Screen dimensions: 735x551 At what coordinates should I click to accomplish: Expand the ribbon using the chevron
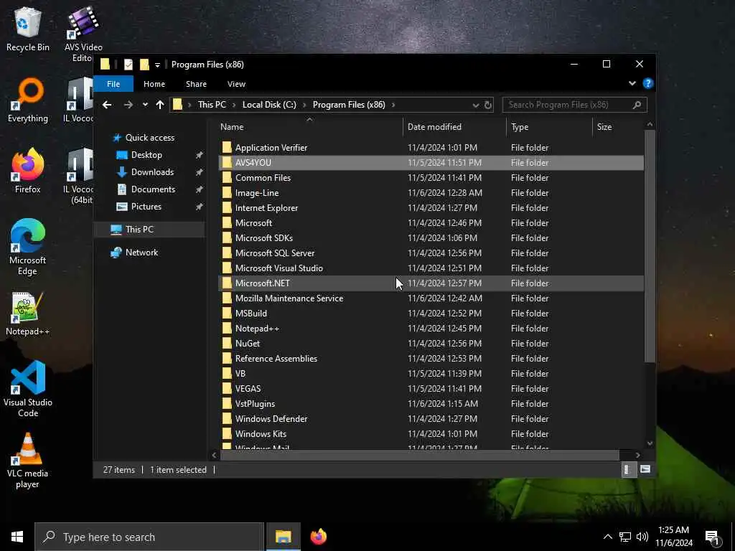point(632,83)
